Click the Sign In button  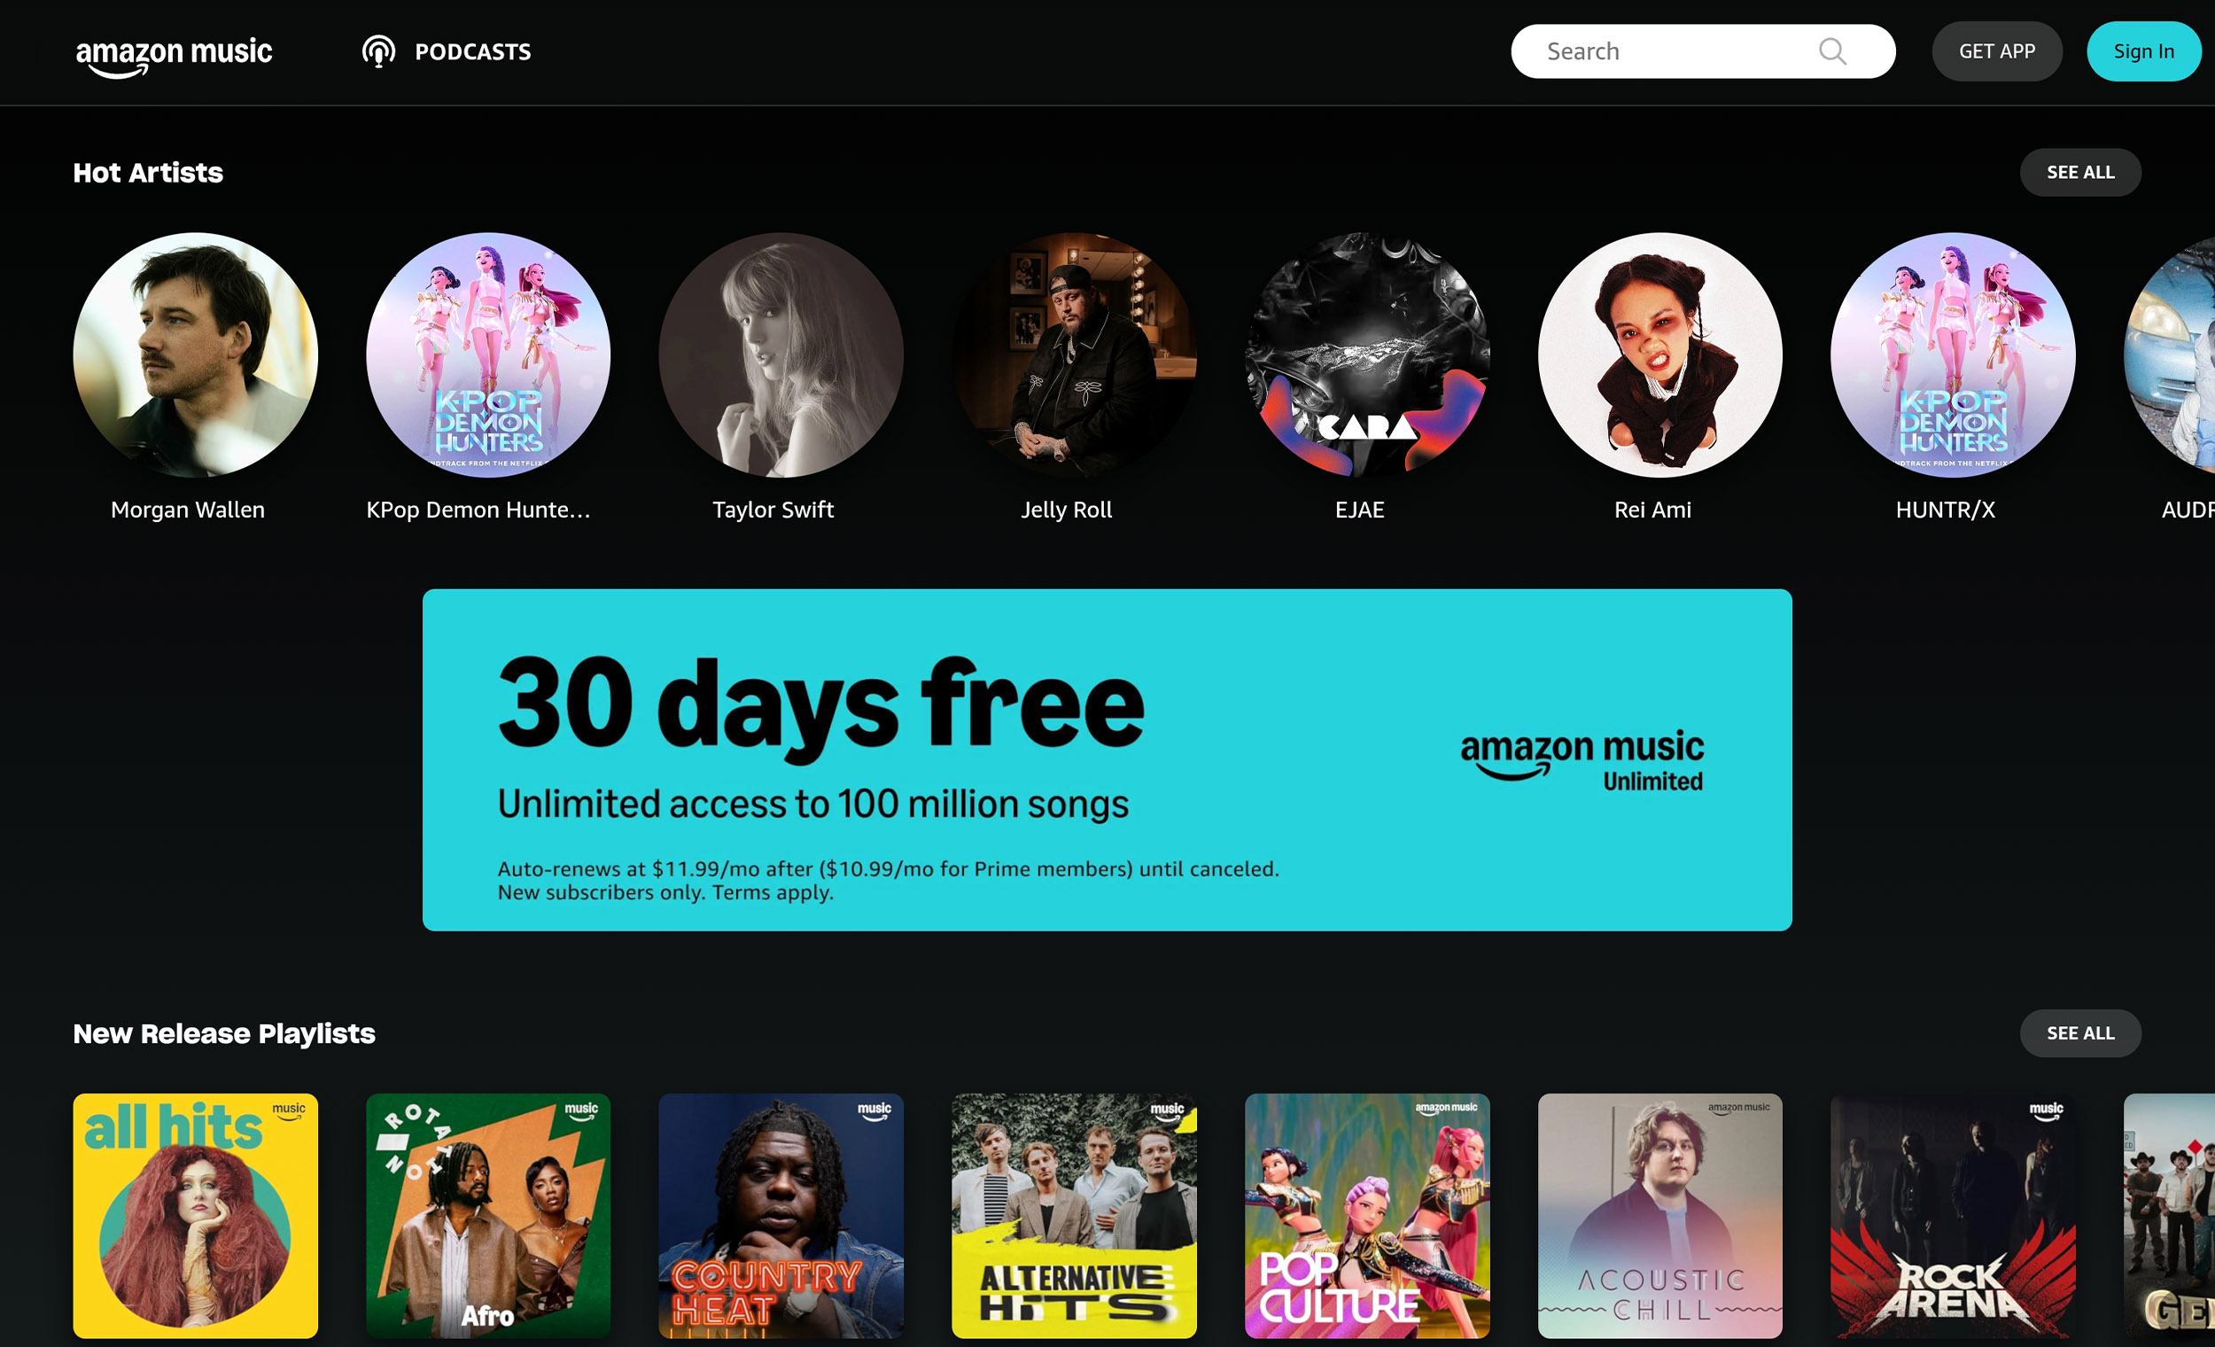(x=2143, y=51)
